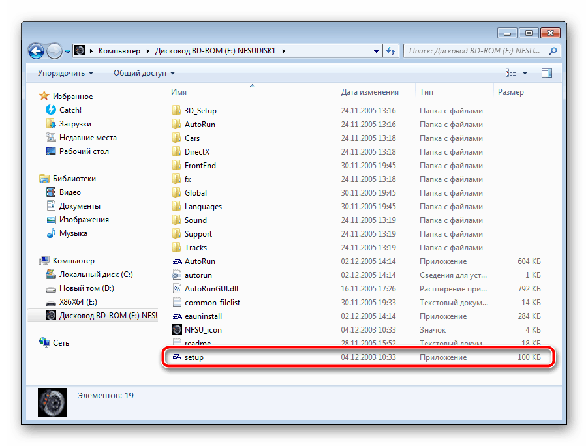Screen dimensions: 588x446
Task: Select the eauninstall application
Action: pyautogui.click(x=203, y=316)
